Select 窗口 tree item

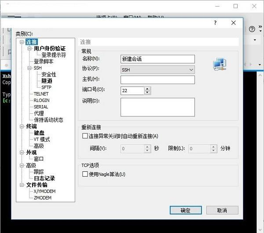click(x=39, y=159)
